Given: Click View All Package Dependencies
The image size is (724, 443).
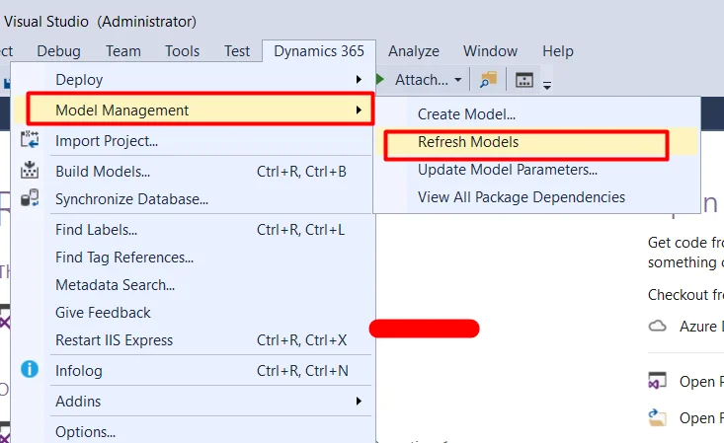Looking at the screenshot, I should (x=522, y=197).
